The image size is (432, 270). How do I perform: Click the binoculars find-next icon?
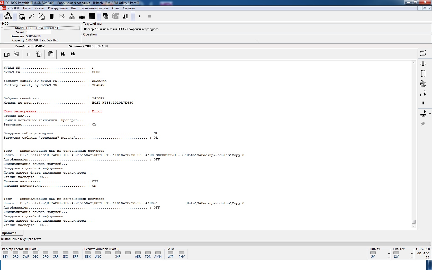point(73,54)
